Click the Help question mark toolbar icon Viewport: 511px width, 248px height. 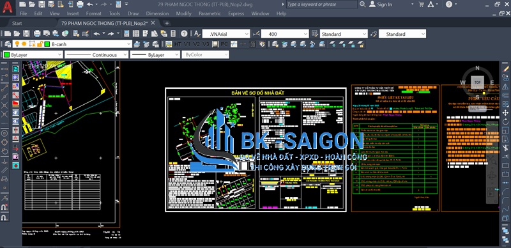184,34
